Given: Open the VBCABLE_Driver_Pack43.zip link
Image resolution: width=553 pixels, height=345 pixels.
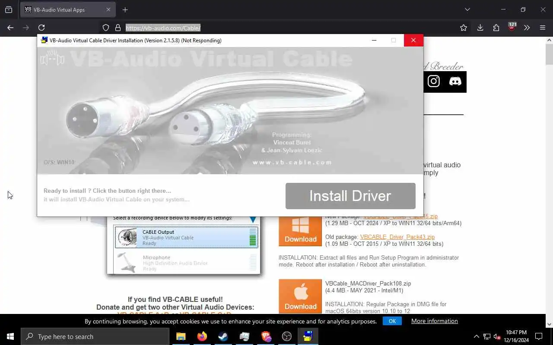Looking at the screenshot, I should (x=397, y=237).
